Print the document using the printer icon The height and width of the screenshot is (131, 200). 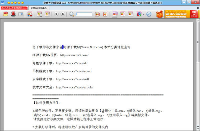tap(13, 14)
